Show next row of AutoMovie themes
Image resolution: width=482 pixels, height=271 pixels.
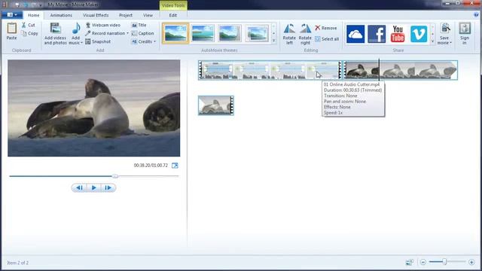(x=274, y=33)
